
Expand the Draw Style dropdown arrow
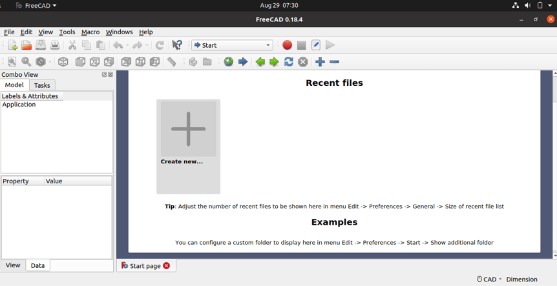50,62
